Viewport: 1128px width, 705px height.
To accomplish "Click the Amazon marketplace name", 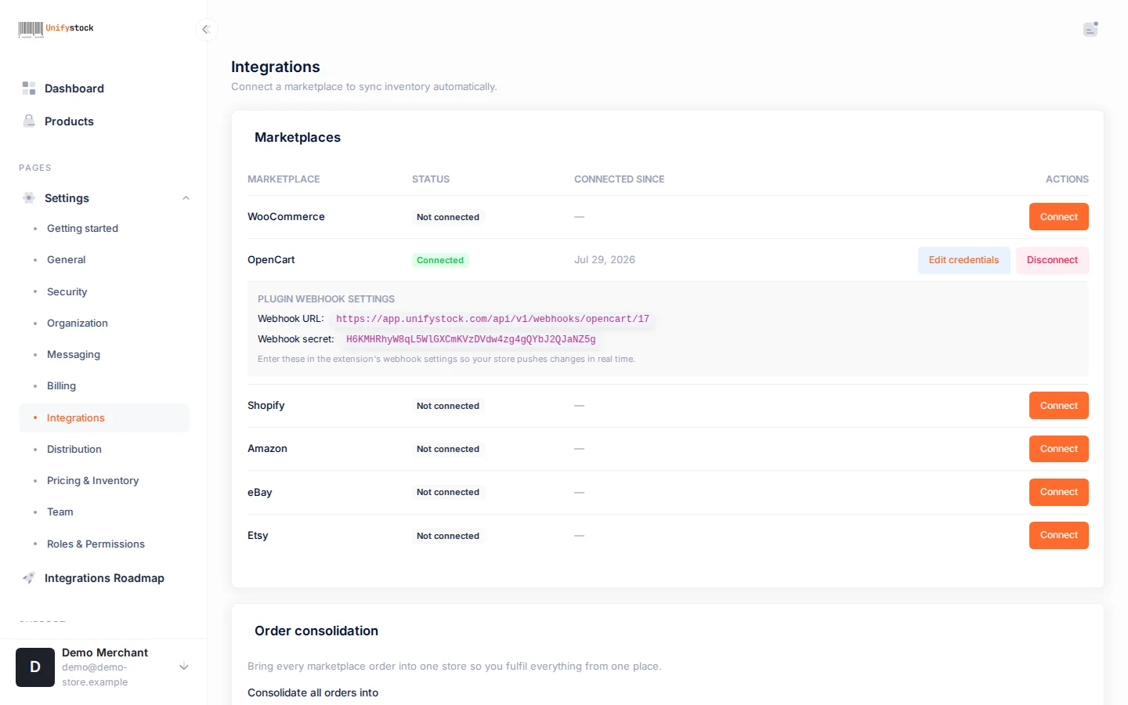I will click(267, 449).
